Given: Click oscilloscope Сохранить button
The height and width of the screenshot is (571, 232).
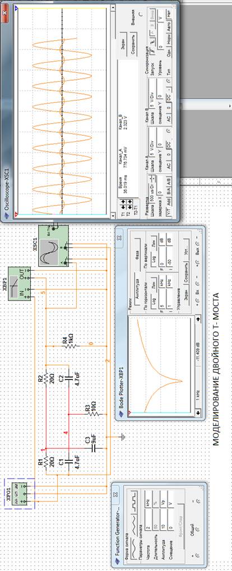Looking at the screenshot, I should click(x=133, y=44).
